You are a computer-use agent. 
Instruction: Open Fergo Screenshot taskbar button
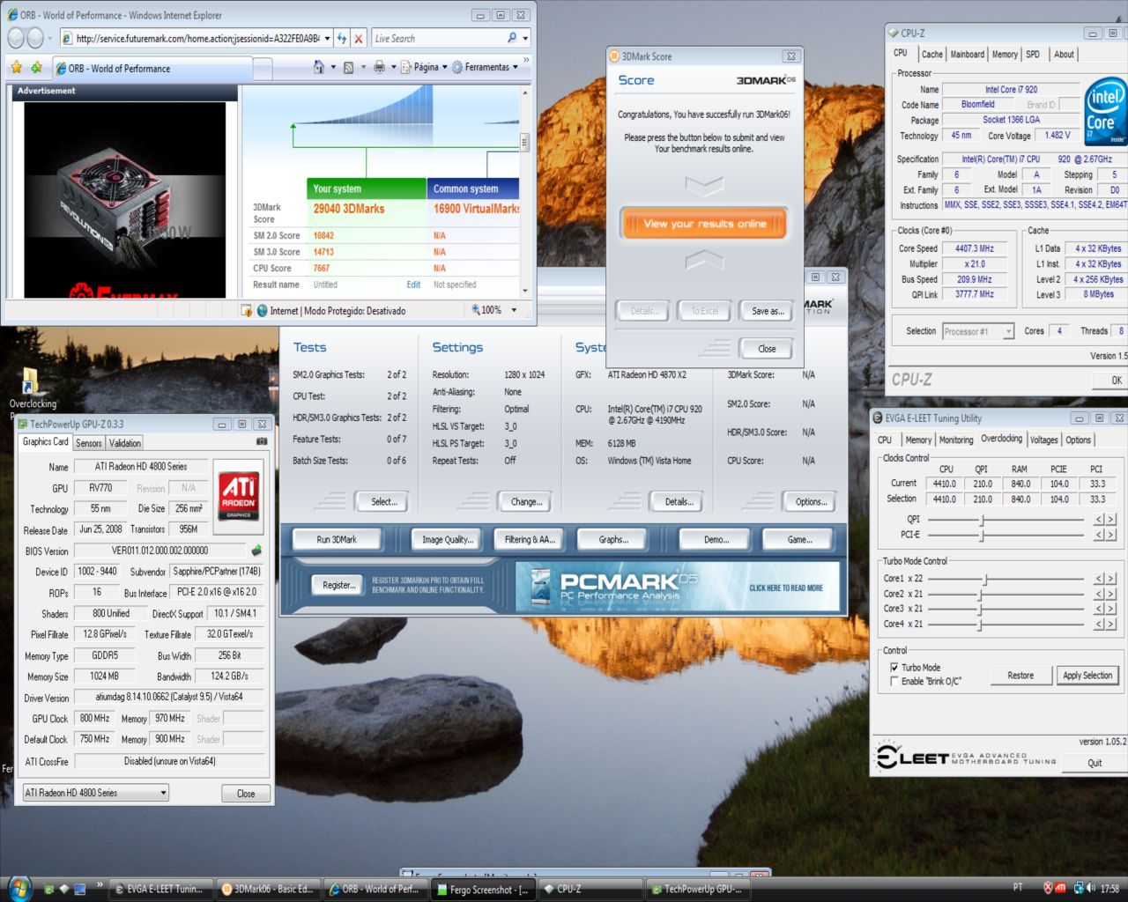tap(483, 889)
